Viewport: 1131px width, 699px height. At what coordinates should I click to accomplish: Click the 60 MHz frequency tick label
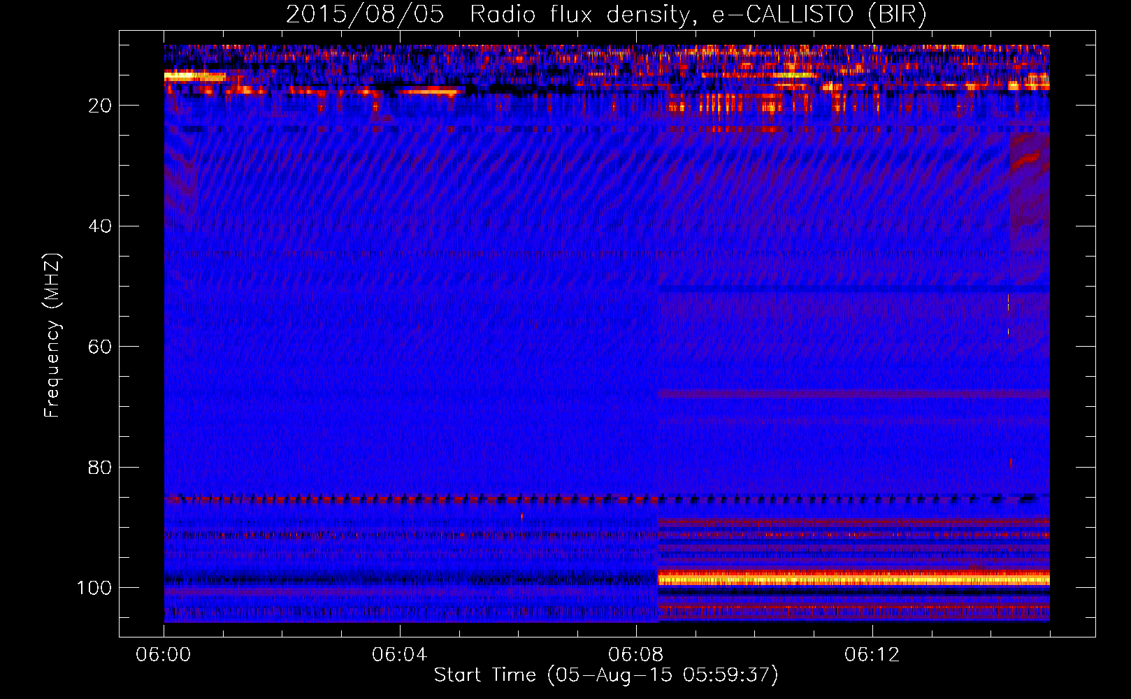click(x=100, y=347)
